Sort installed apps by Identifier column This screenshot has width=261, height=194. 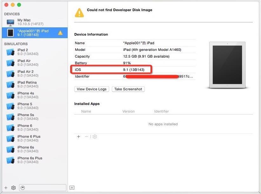pos(162,111)
